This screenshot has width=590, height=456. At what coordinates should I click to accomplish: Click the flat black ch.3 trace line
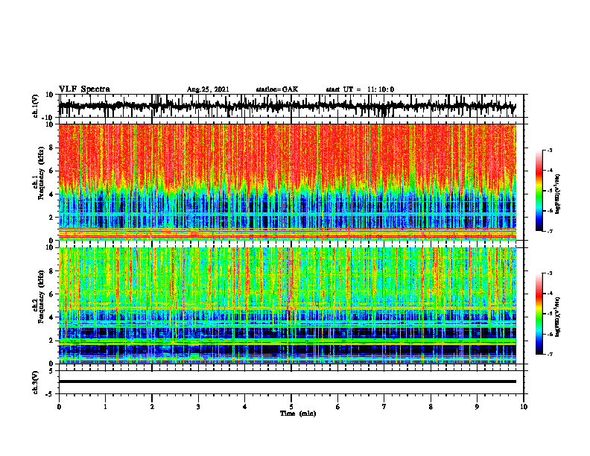point(287,381)
